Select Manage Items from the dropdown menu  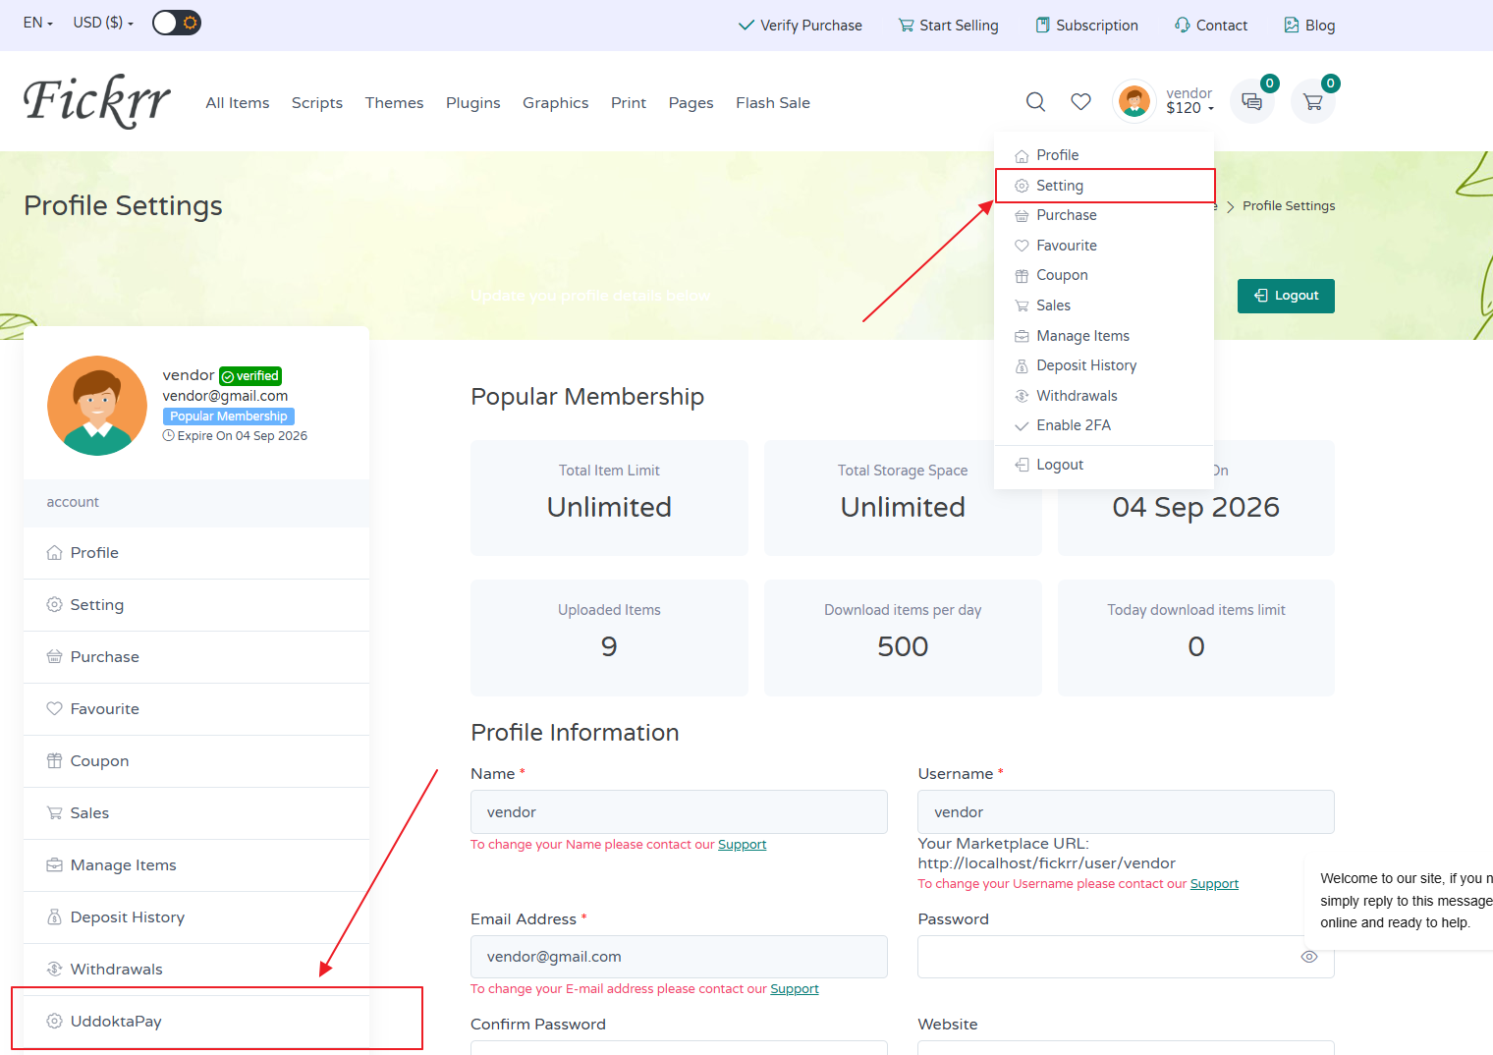pos(1082,335)
